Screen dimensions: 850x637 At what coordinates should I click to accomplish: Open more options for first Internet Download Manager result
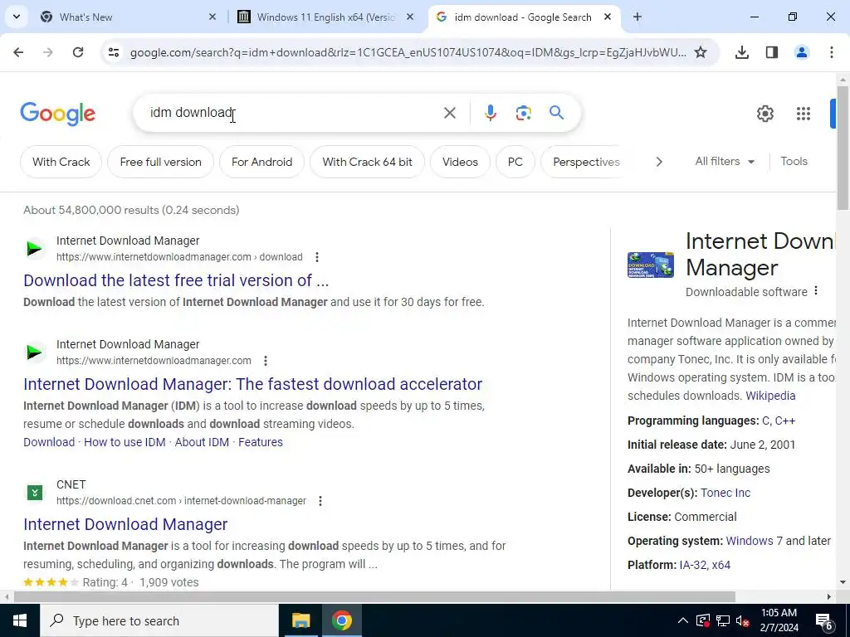(317, 257)
